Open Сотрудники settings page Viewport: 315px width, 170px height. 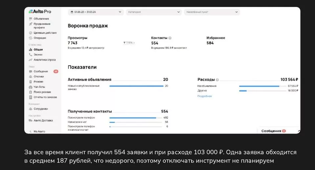[41, 109]
